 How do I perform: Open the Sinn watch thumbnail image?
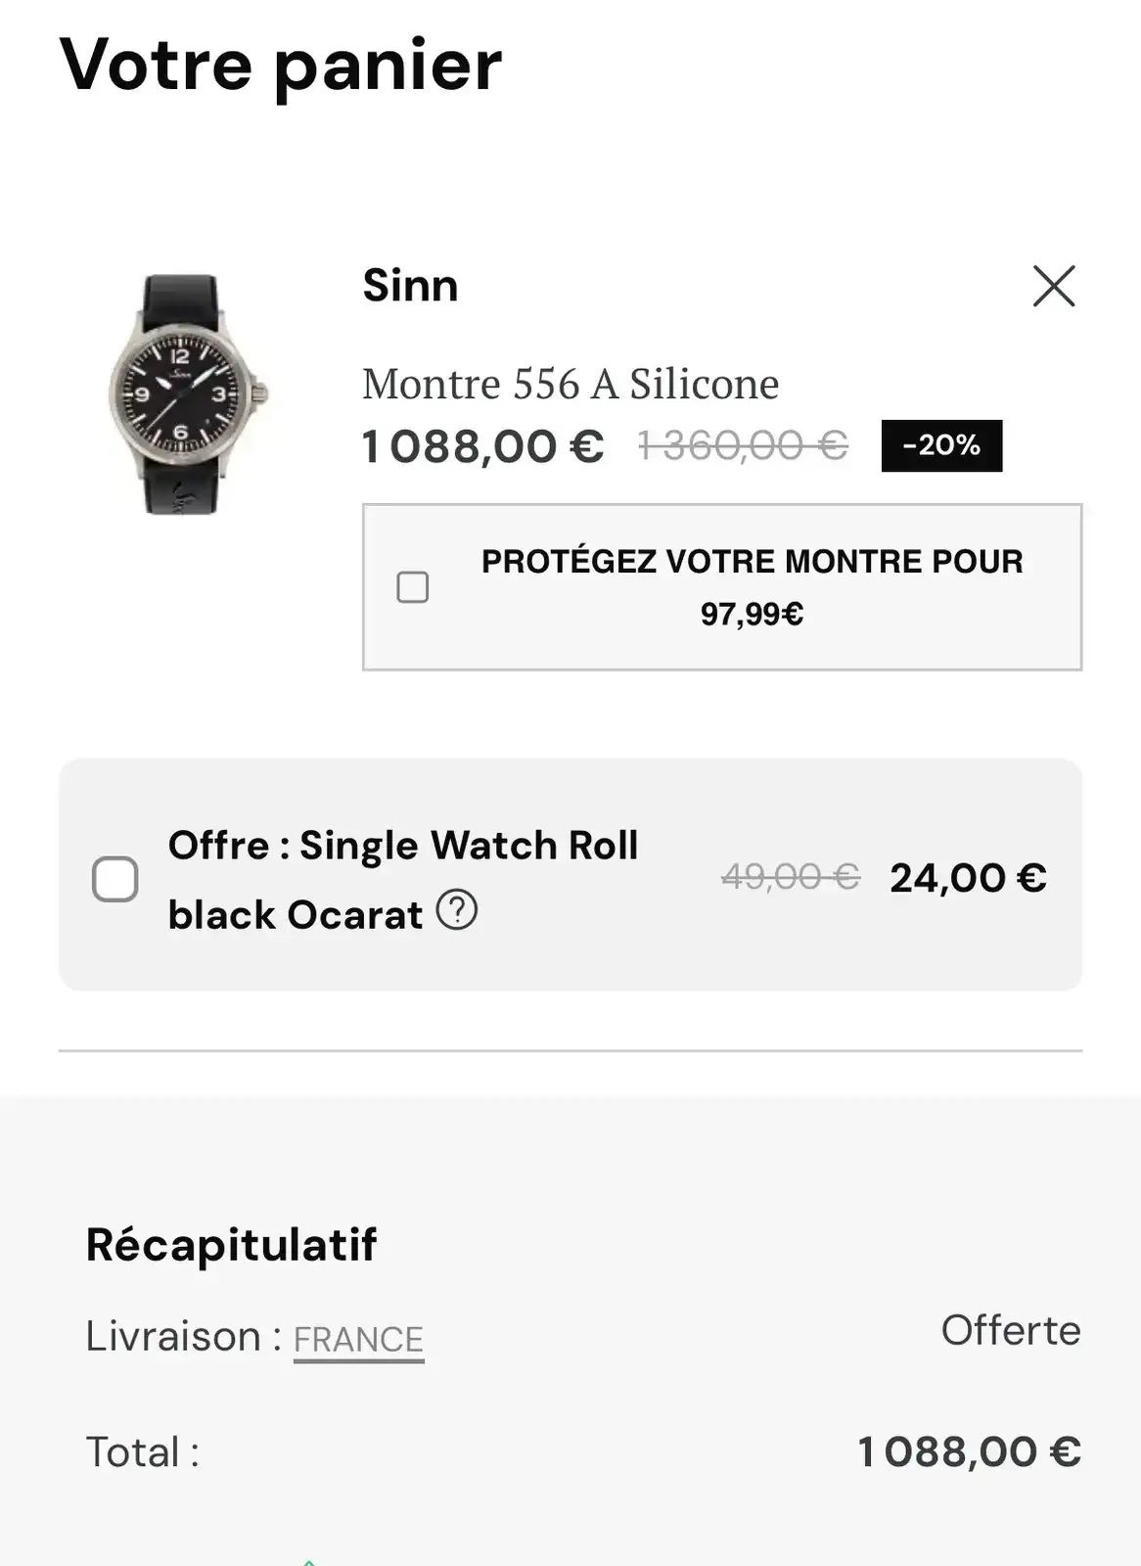185,393
